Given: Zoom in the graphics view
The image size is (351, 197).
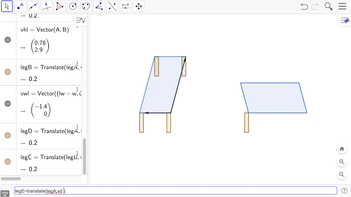Looking at the screenshot, I should point(342,162).
